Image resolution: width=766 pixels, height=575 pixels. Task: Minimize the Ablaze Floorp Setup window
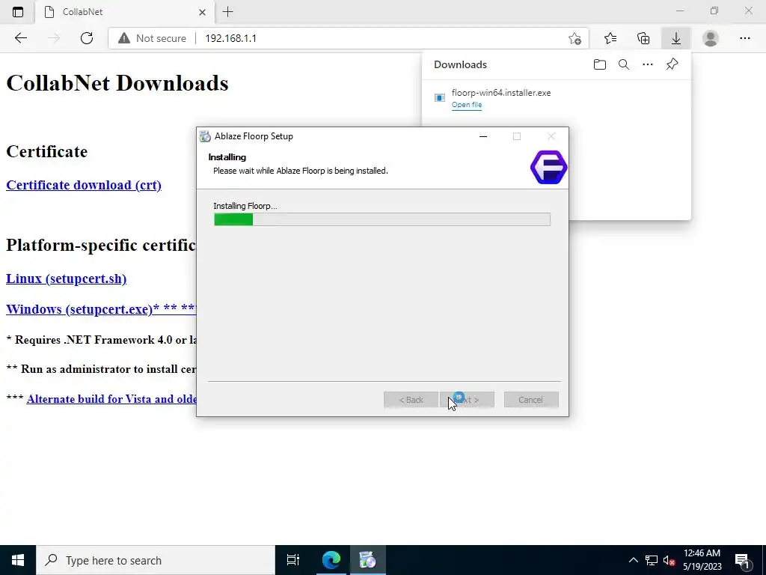pos(483,136)
